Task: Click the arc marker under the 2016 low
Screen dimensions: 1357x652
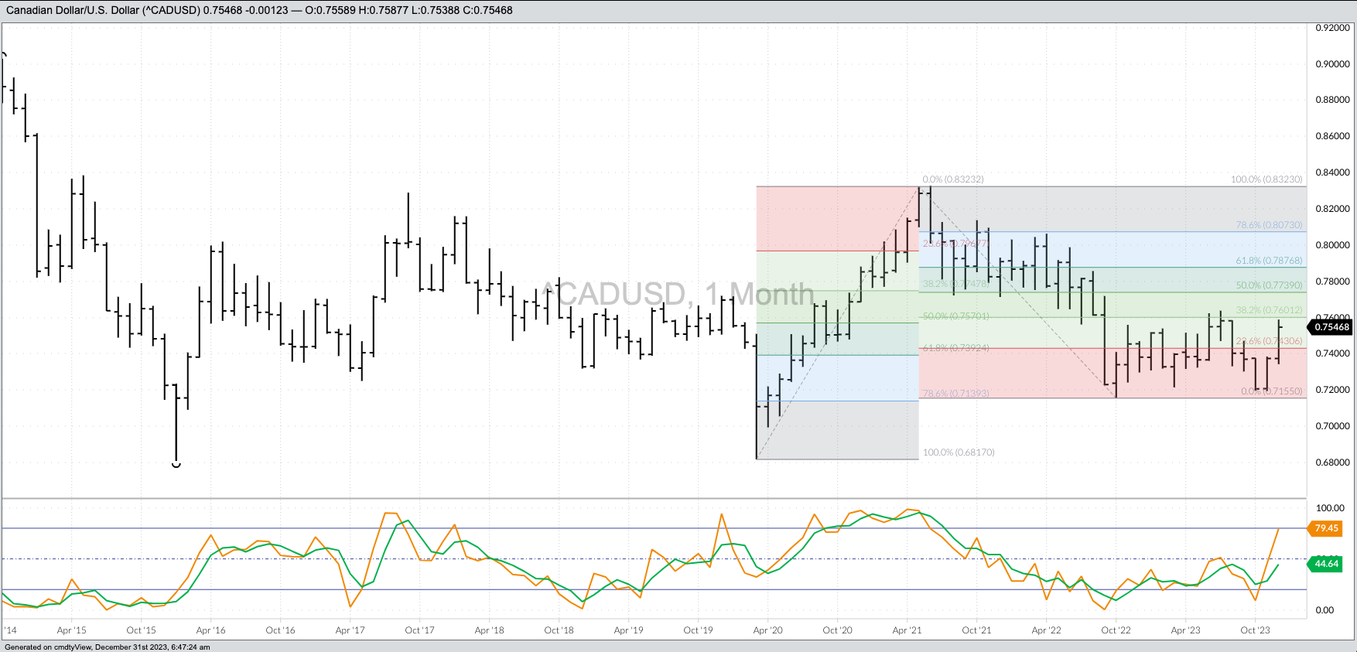Action: [x=176, y=465]
